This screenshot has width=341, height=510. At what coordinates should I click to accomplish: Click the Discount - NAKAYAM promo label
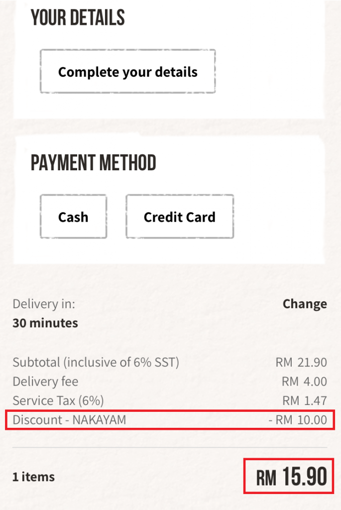[69, 420]
